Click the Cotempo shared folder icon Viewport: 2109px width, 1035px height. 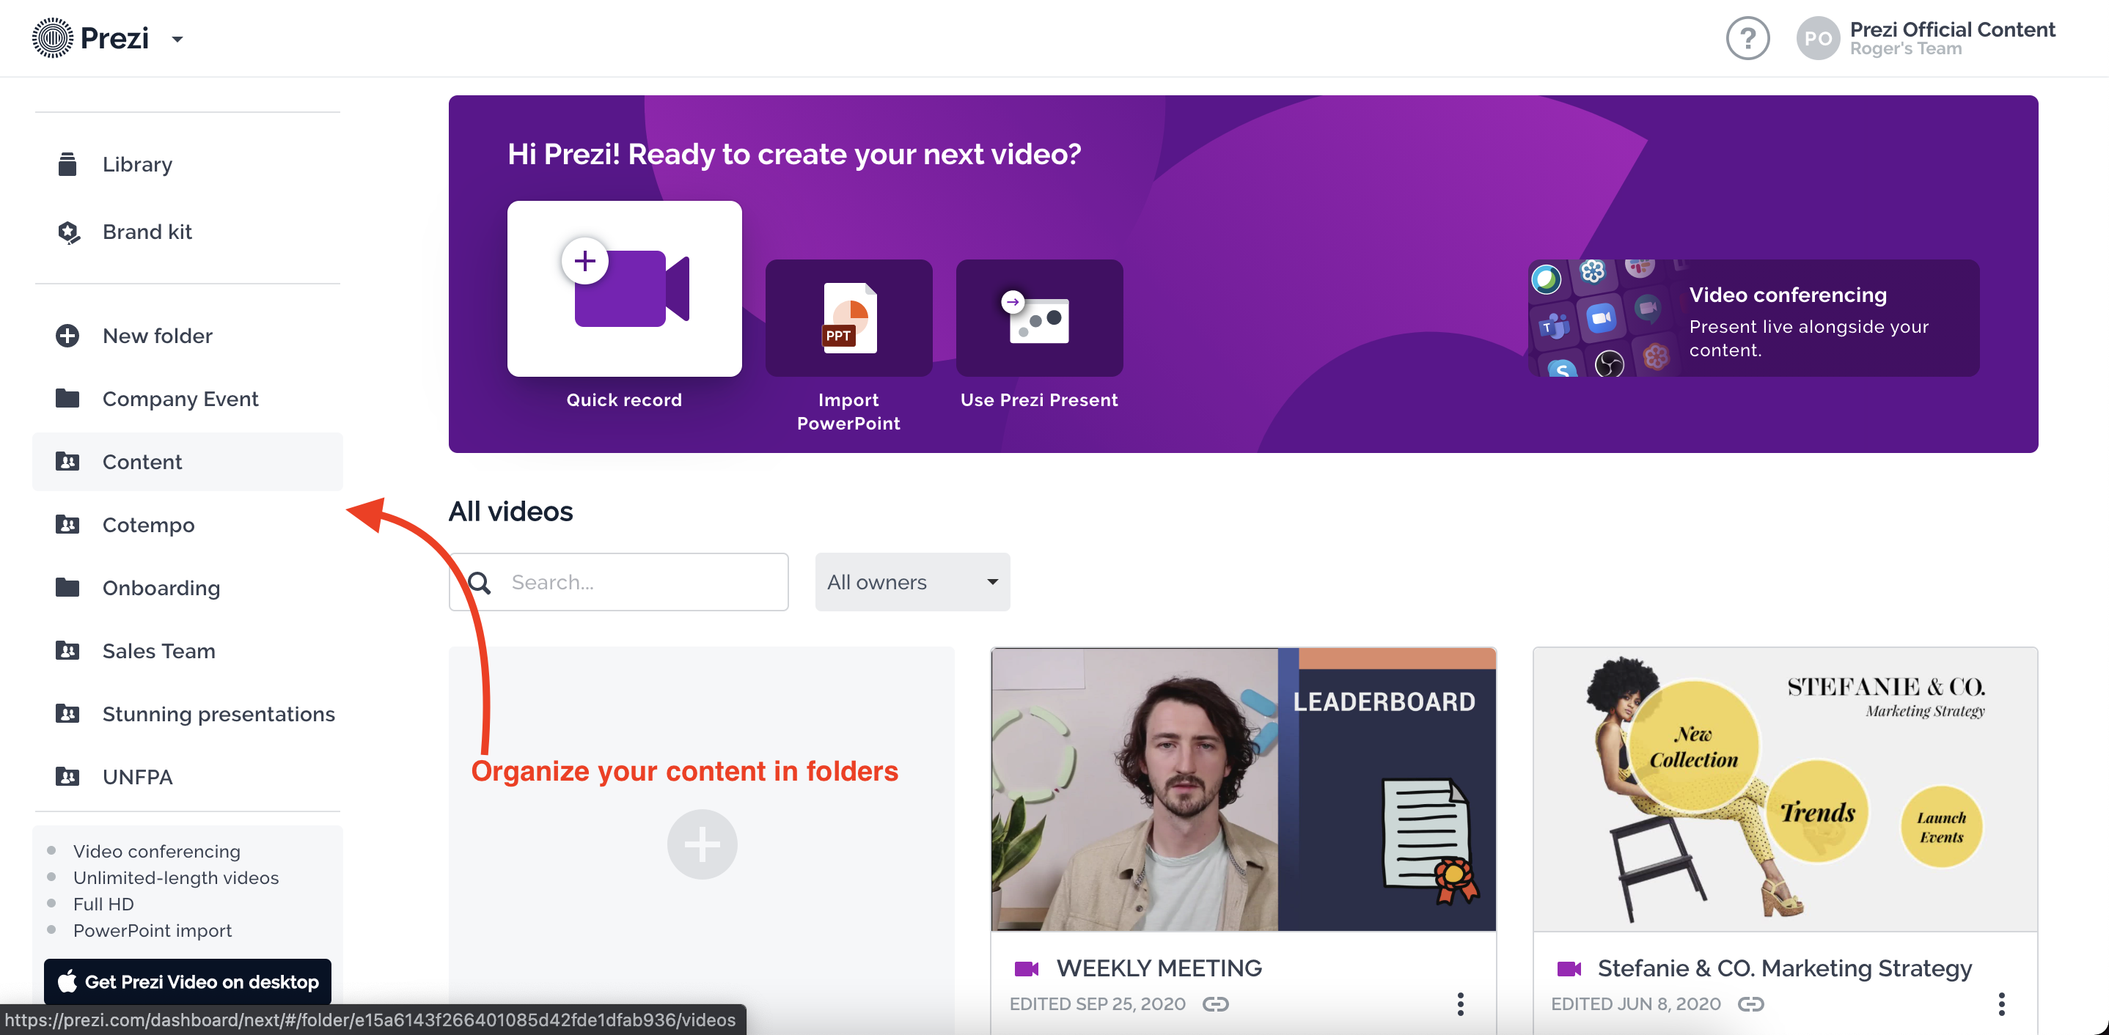coord(67,524)
